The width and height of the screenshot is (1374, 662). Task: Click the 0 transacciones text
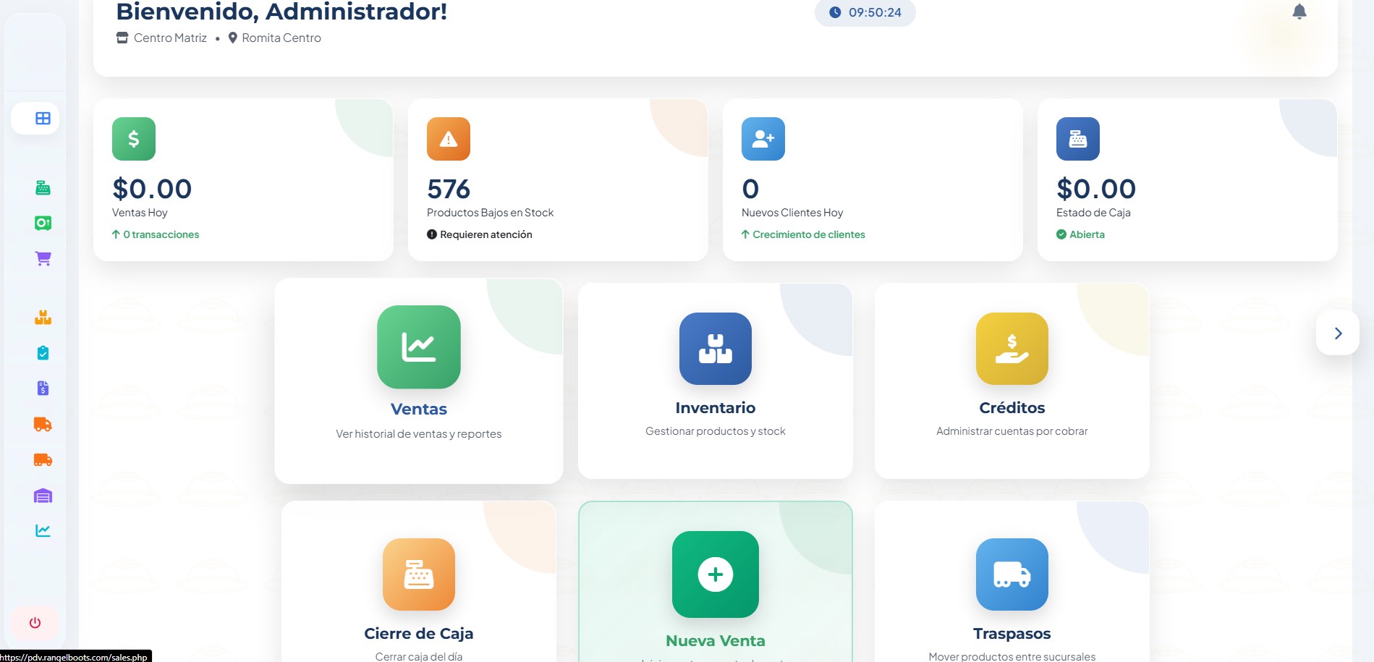point(161,234)
